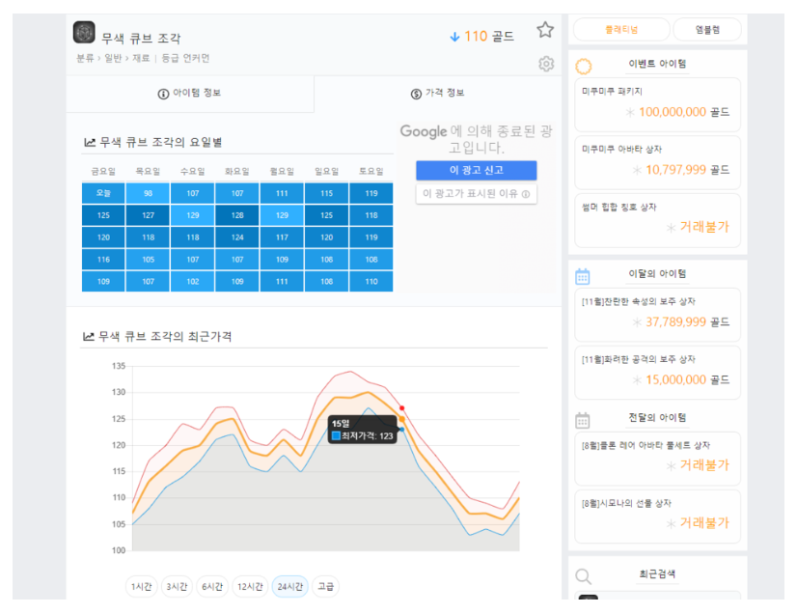
Task: Click the 이달의 아이템 calendar icon
Action: 583,276
